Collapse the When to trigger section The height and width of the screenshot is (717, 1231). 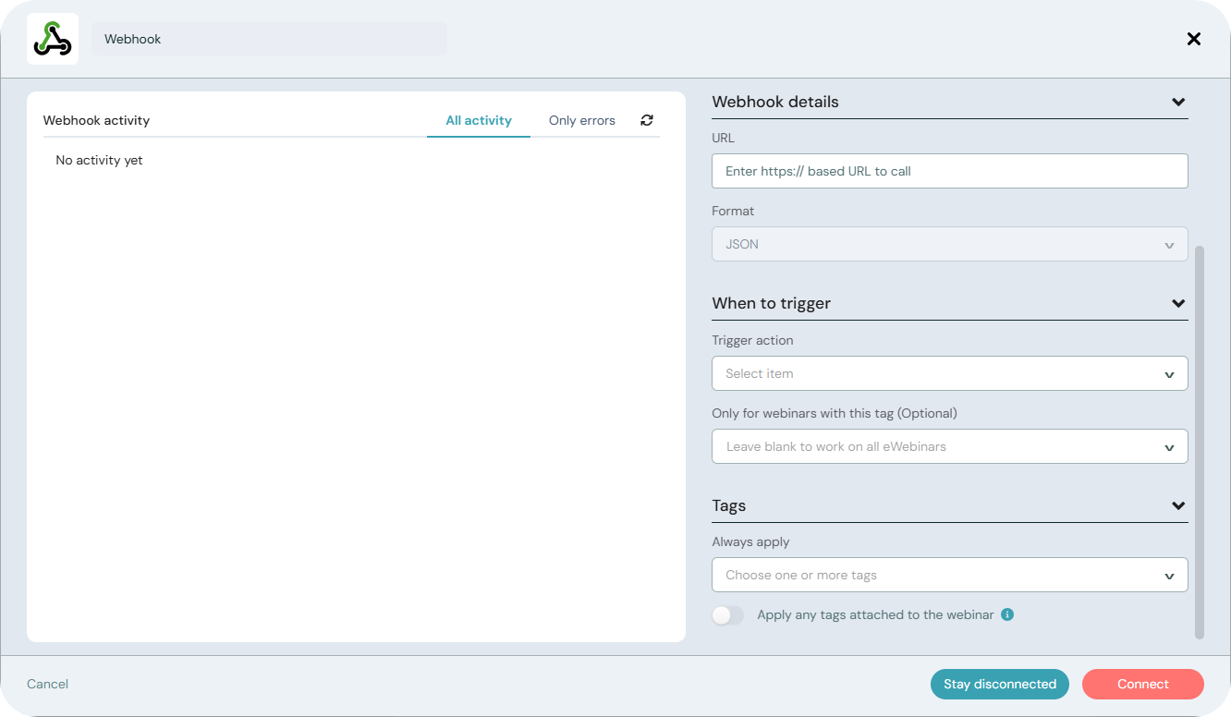click(x=1178, y=303)
